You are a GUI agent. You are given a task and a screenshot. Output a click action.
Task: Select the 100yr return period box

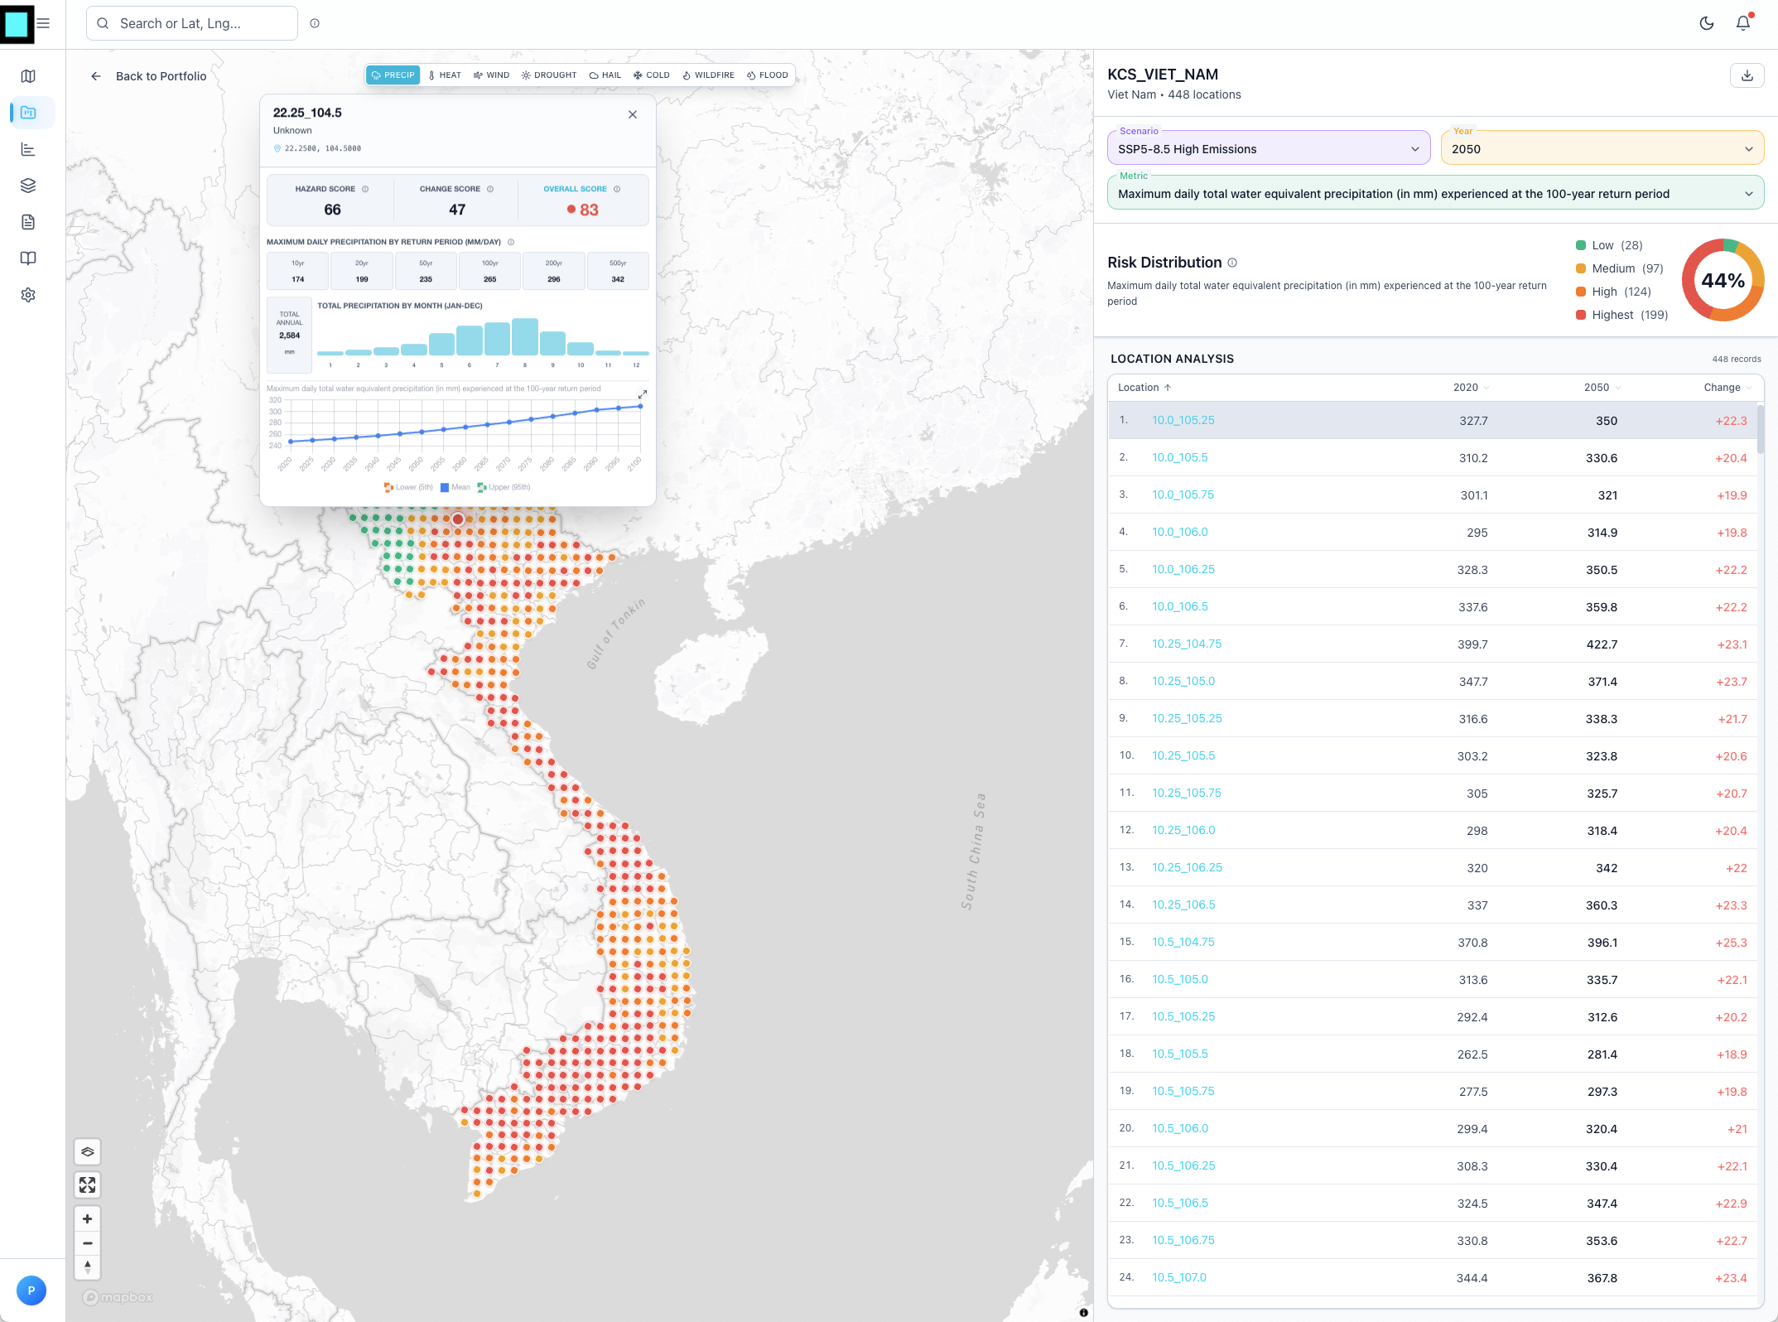[489, 271]
